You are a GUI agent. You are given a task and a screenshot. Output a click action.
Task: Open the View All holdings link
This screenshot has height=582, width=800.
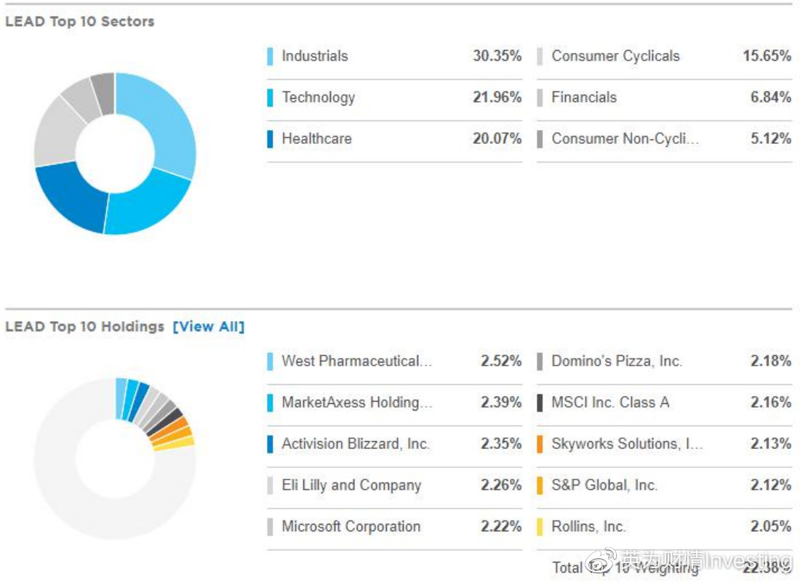tap(208, 327)
